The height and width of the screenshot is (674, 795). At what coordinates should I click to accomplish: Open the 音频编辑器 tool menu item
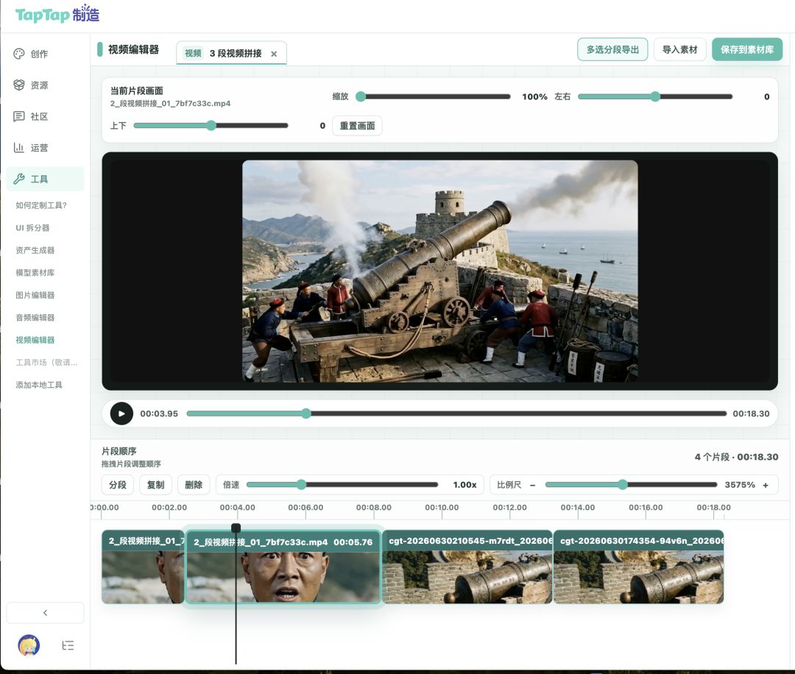point(35,318)
